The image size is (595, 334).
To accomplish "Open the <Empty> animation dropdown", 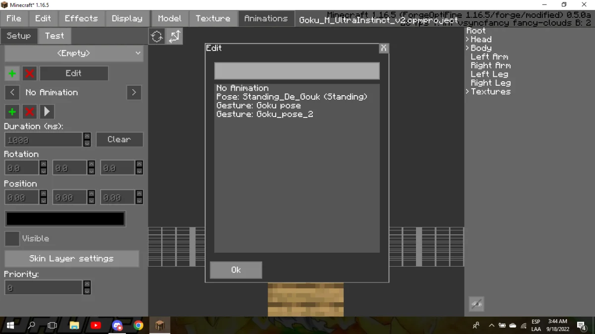I will (x=74, y=54).
